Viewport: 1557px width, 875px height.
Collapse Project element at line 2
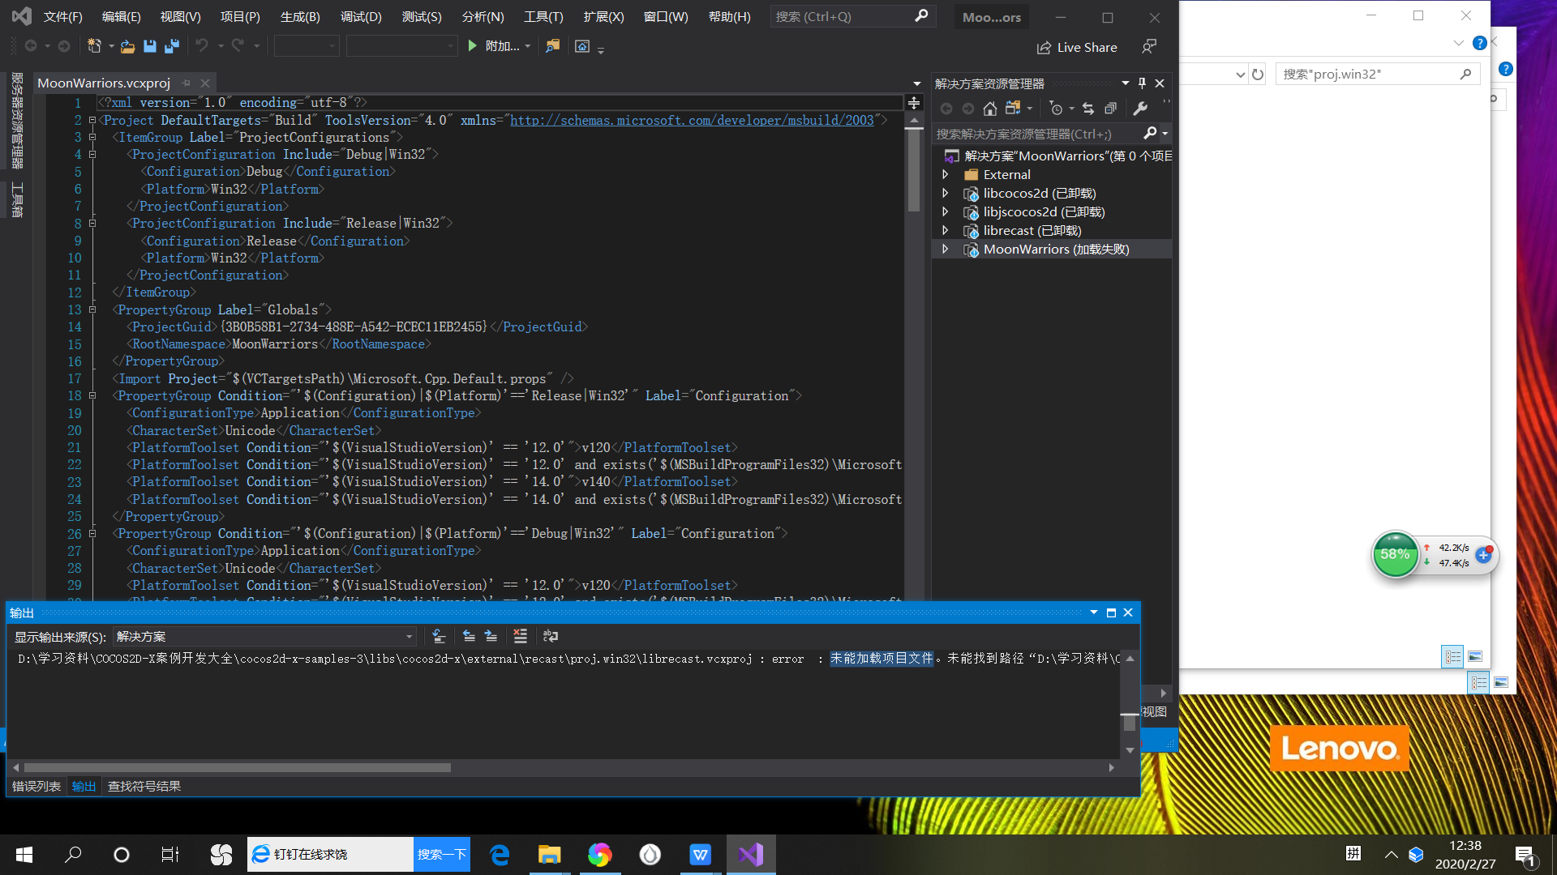[92, 120]
